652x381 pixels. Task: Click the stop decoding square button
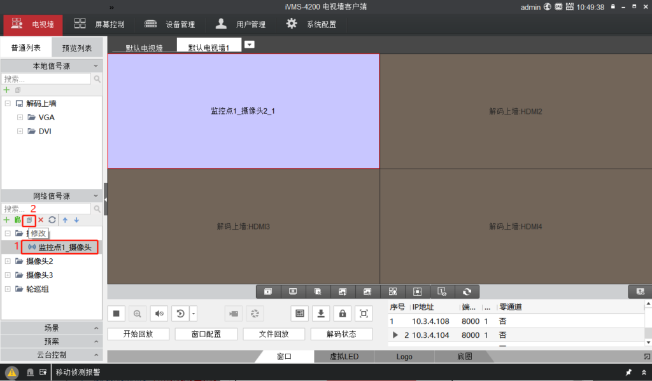pos(116,313)
